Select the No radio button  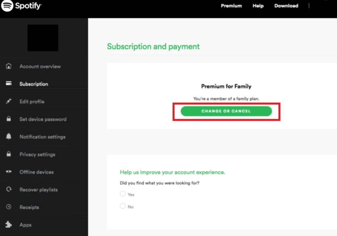click(x=123, y=206)
